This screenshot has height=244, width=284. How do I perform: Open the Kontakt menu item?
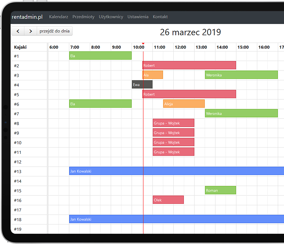coord(160,17)
